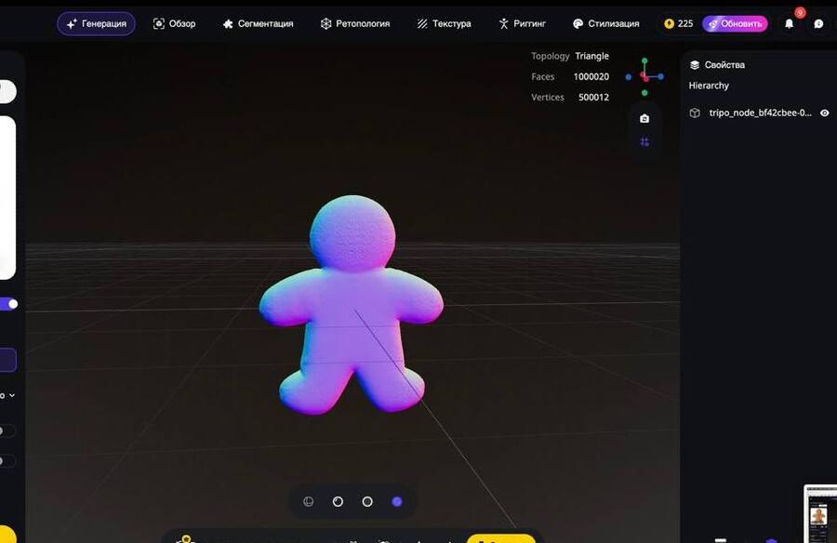Select the half-shaded circle render mode
Image resolution: width=837 pixels, height=543 pixels.
click(x=338, y=501)
